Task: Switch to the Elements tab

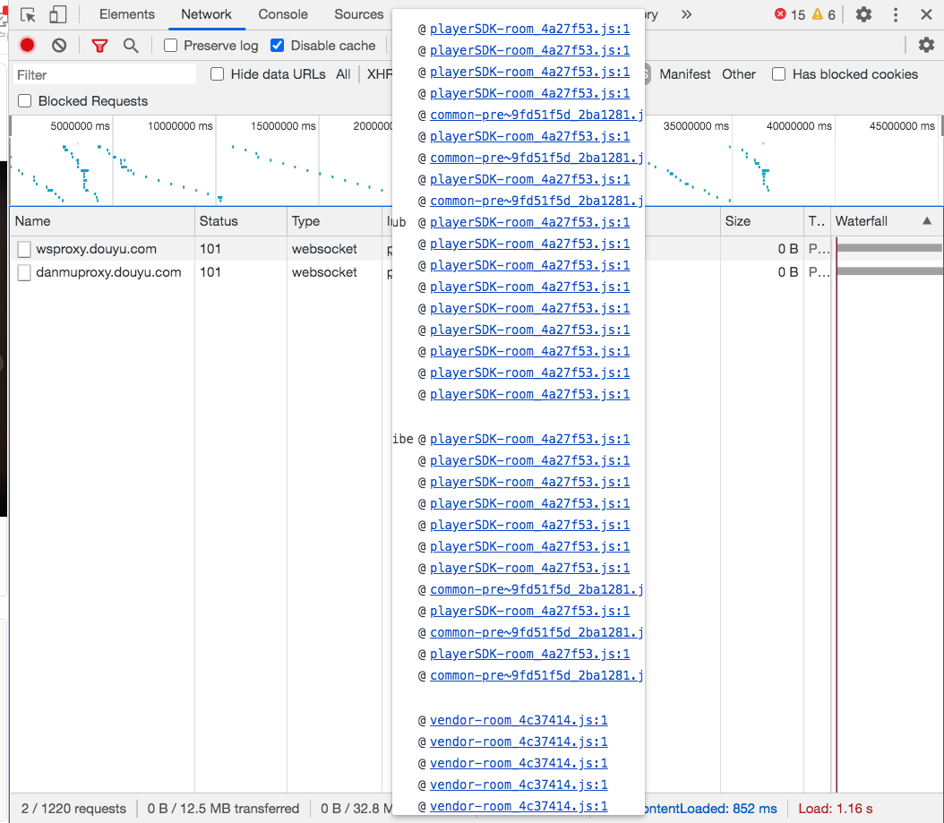Action: 126,14
